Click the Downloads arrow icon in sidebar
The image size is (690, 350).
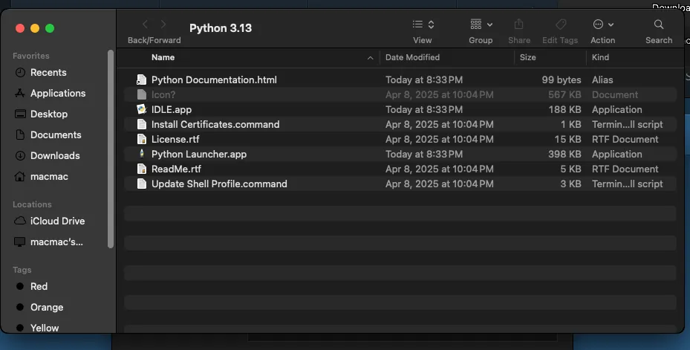click(20, 155)
